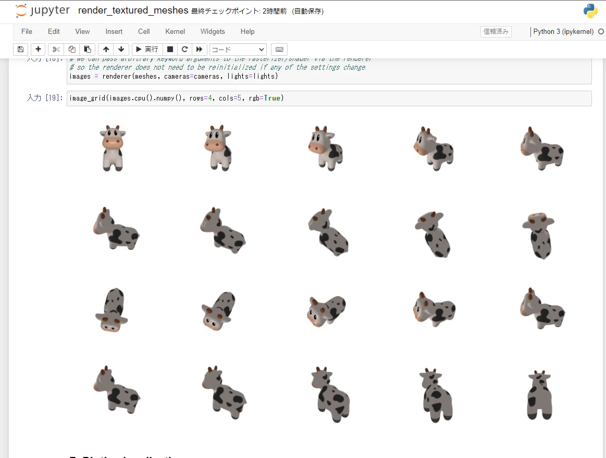
Task: Open the Kernel menu
Action: [175, 31]
